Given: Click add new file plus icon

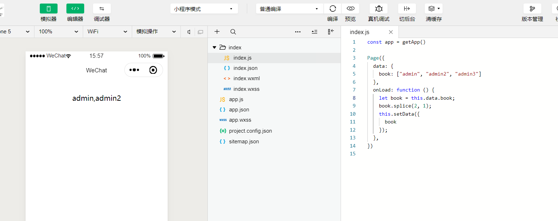Looking at the screenshot, I should 217,32.
